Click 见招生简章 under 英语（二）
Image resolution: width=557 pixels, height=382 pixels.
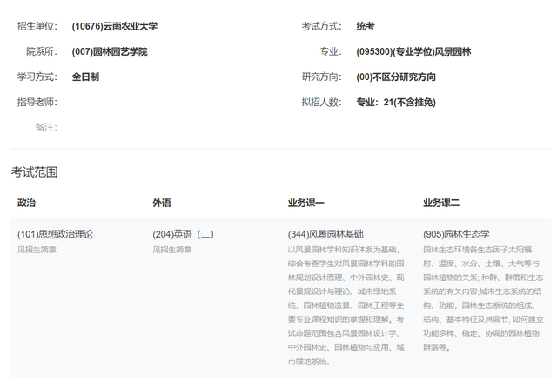click(x=172, y=250)
